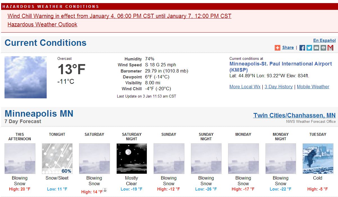The width and height of the screenshot is (338, 197).
Task: Switch to En Español
Action: pos(325,40)
